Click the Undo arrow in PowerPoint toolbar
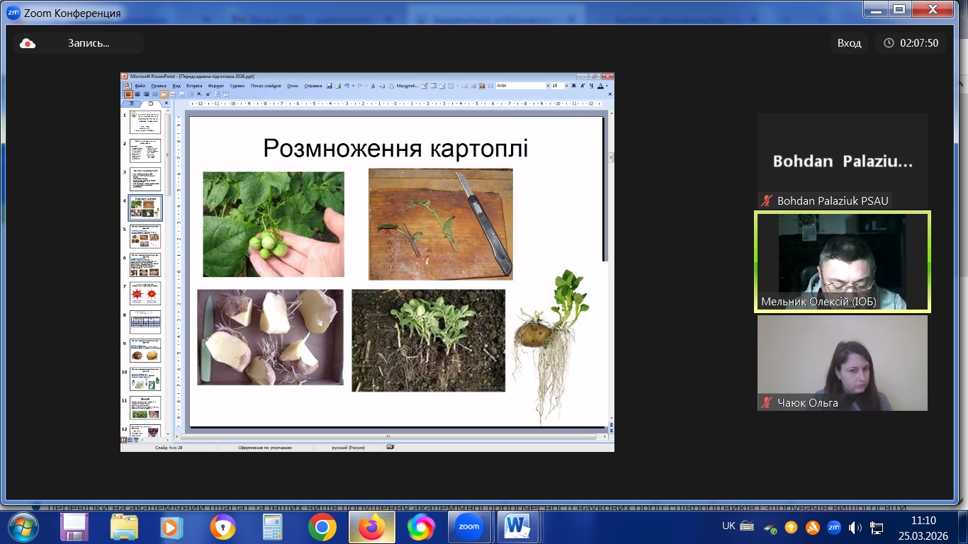The width and height of the screenshot is (968, 544). (x=347, y=86)
